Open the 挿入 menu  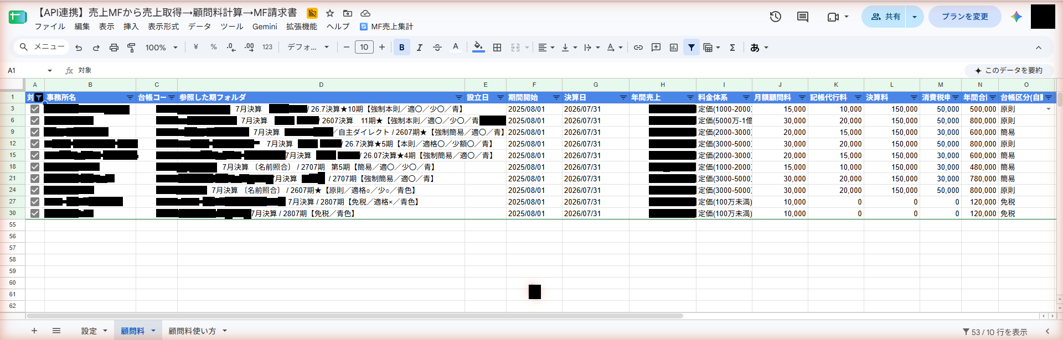[131, 27]
